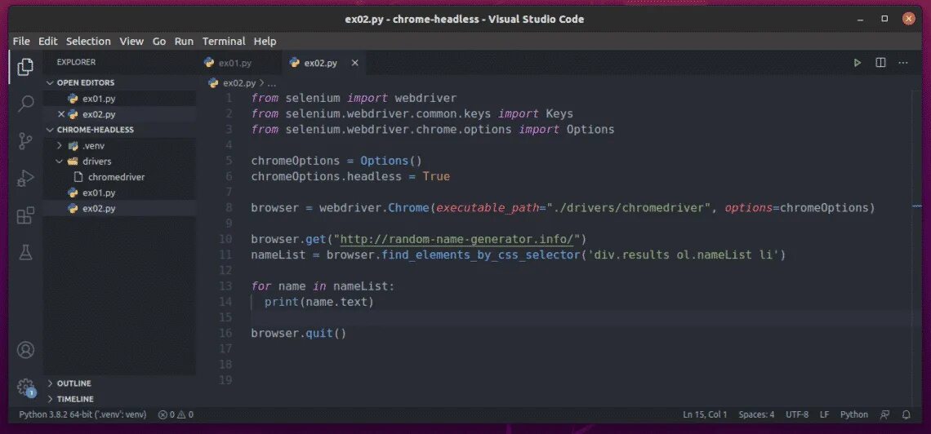Viewport: 931px width, 434px height.
Task: Open the Run and Debug view
Action: coord(25,178)
